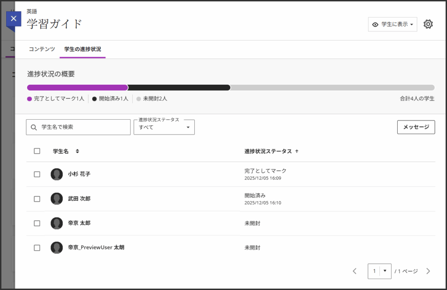Go to next page arrow
Image resolution: width=447 pixels, height=290 pixels.
428,271
